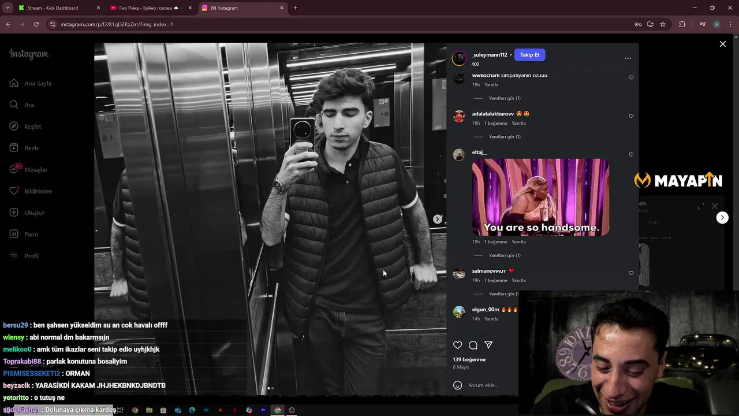Click Oluştur to create a post
This screenshot has height=416, width=739.
[x=27, y=213]
